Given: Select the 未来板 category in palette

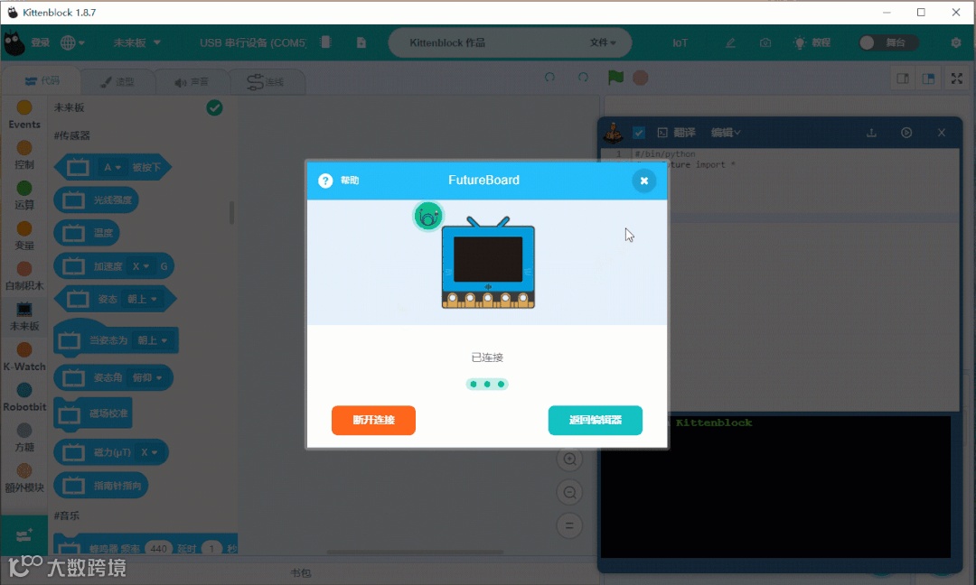Looking at the screenshot, I should (24, 317).
